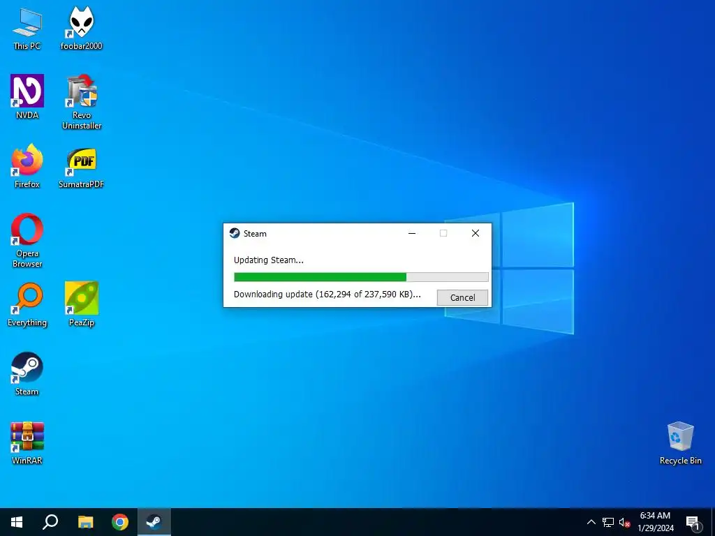715x536 pixels.
Task: Launch Chrome from the taskbar
Action: pyautogui.click(x=120, y=522)
